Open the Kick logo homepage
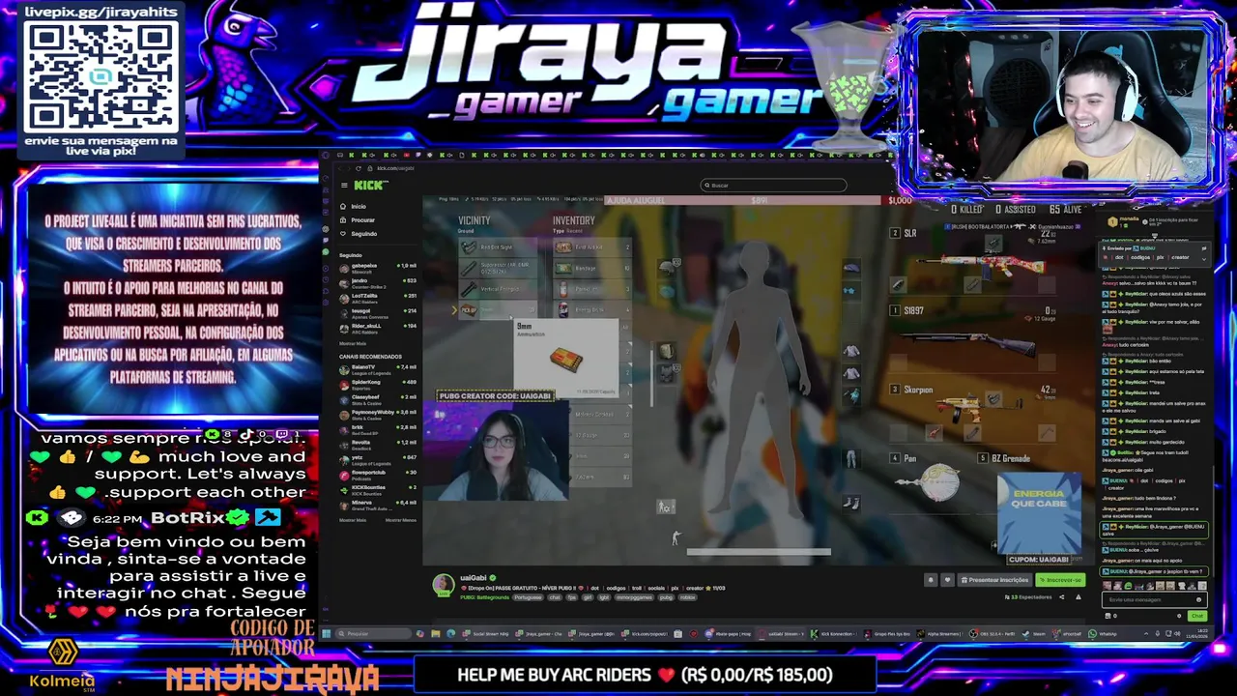 [x=371, y=186]
